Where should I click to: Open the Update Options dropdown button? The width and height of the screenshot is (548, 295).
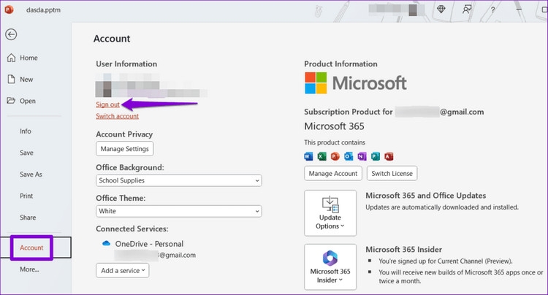pyautogui.click(x=330, y=213)
